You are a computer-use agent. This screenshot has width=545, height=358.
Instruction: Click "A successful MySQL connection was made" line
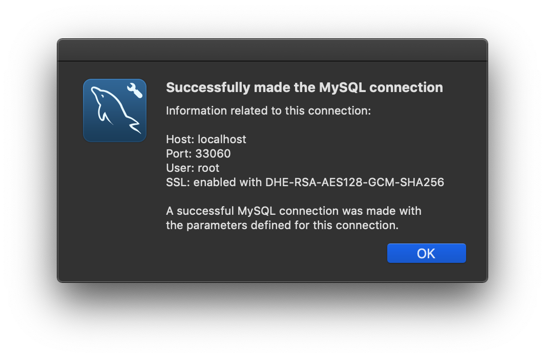[294, 211]
